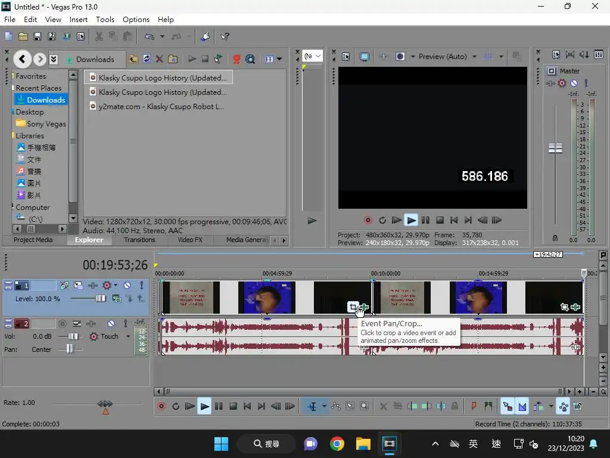The width and height of the screenshot is (610, 458).
Task: Click the Undo arrow in main toolbar
Action: point(150,36)
